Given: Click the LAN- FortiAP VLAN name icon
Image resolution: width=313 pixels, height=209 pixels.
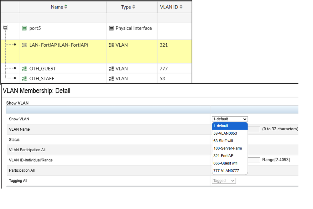Looking at the screenshot, I should tap(24, 45).
